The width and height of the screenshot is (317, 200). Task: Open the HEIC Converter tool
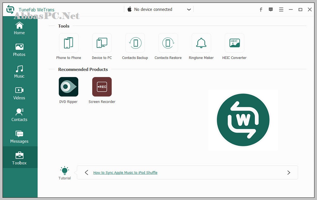[x=235, y=43]
